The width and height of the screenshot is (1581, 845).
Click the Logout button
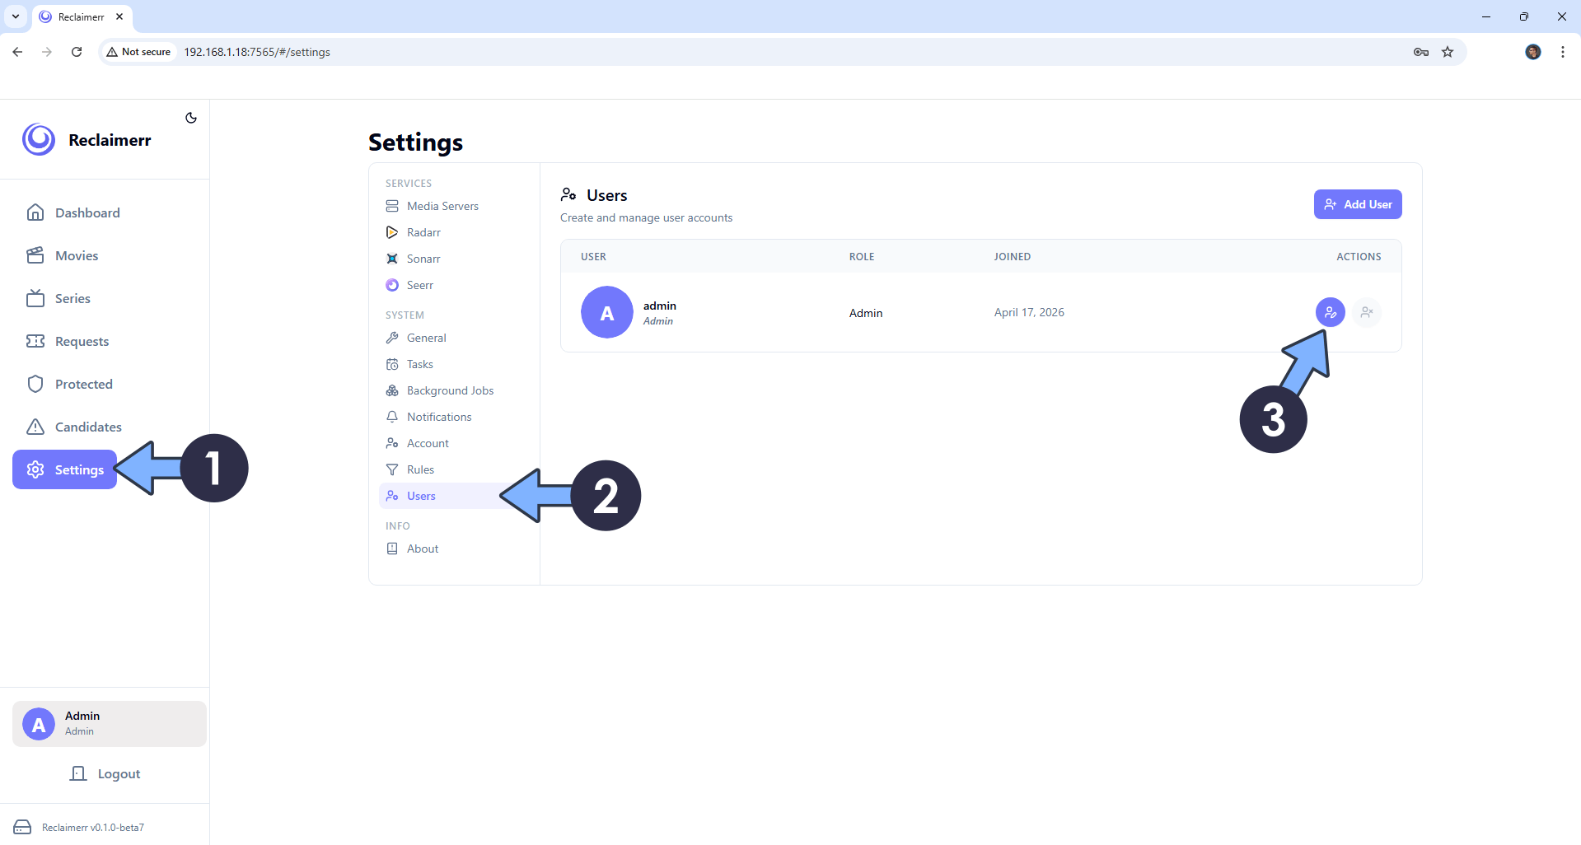click(x=105, y=773)
